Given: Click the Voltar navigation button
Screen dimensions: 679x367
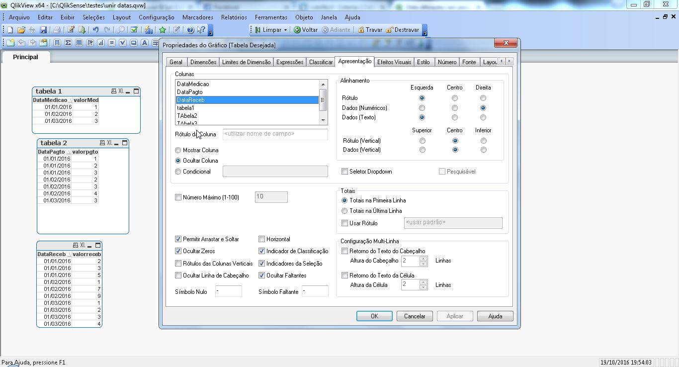Looking at the screenshot, I should (x=306, y=30).
